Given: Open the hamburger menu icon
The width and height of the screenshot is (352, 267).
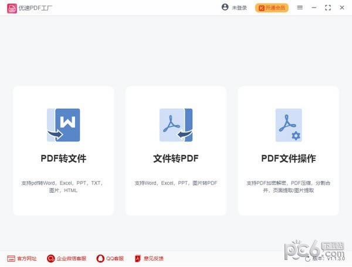Looking at the screenshot, I should (x=300, y=8).
